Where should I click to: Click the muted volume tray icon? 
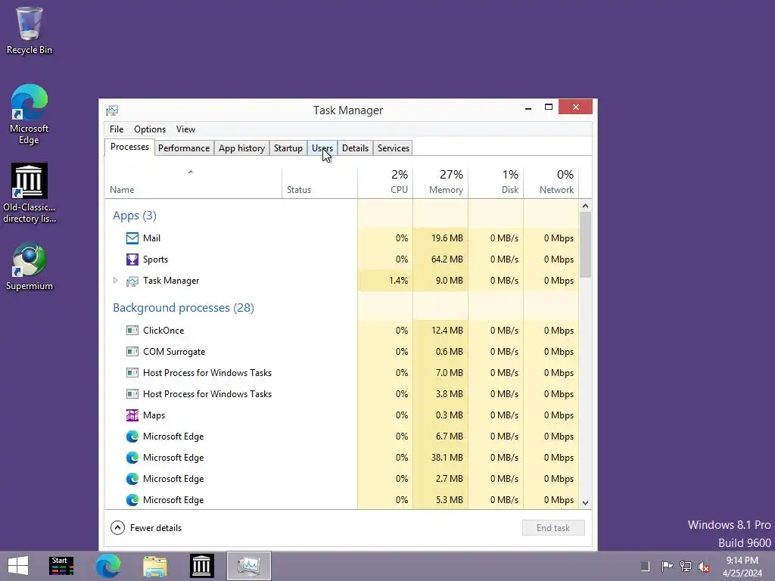(x=704, y=567)
